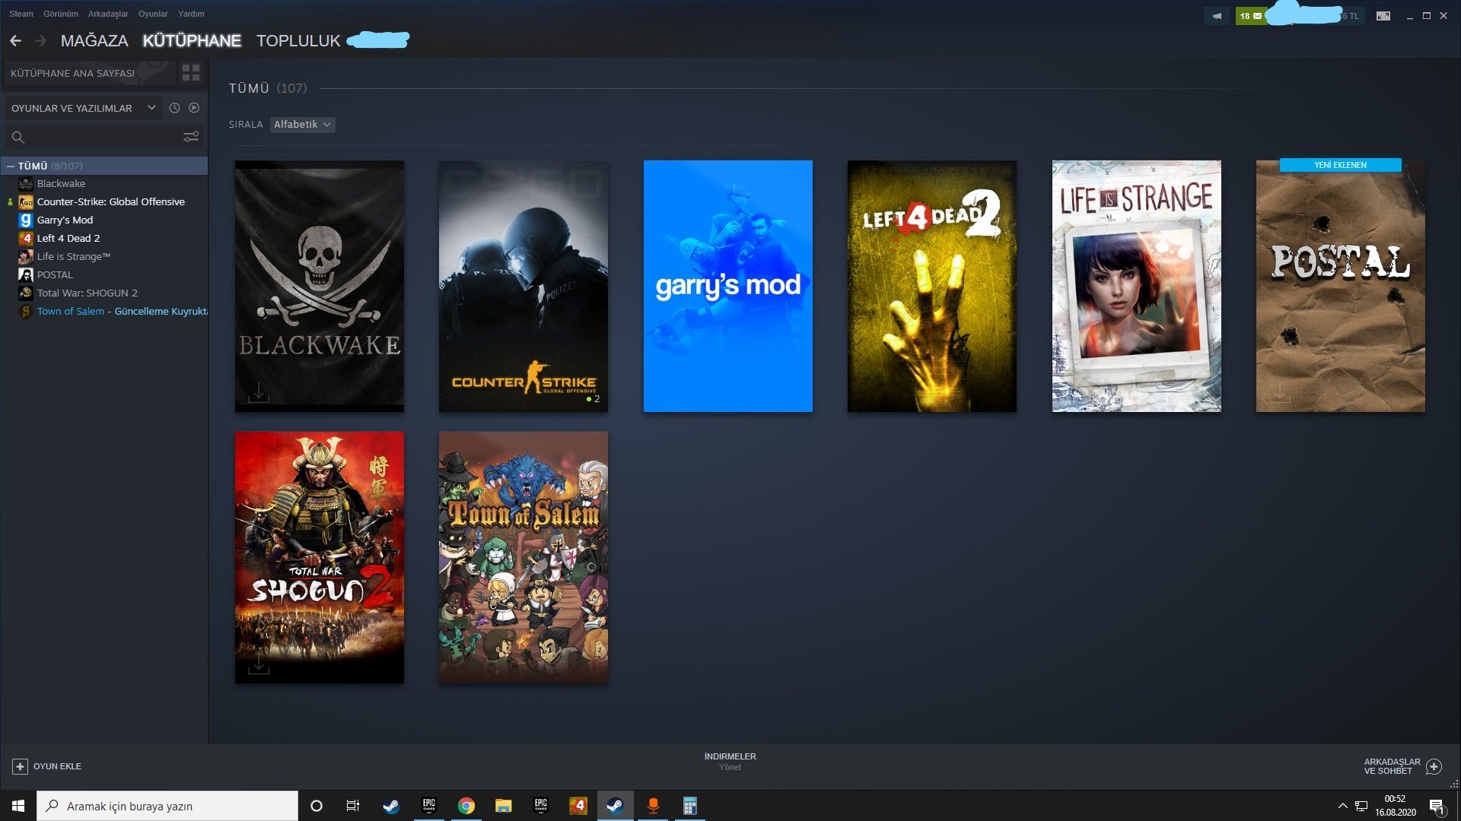Open the Steam menu
Viewport: 1461px width, 821px height.
[x=21, y=14]
